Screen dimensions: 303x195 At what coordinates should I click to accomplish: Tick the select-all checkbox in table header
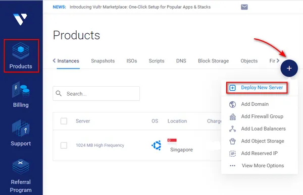64,121
